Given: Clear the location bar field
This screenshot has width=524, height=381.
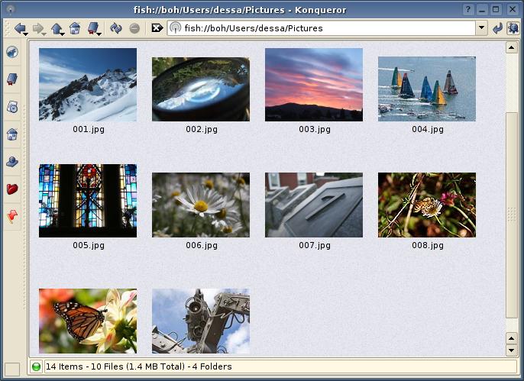Looking at the screenshot, I should tap(157, 28).
